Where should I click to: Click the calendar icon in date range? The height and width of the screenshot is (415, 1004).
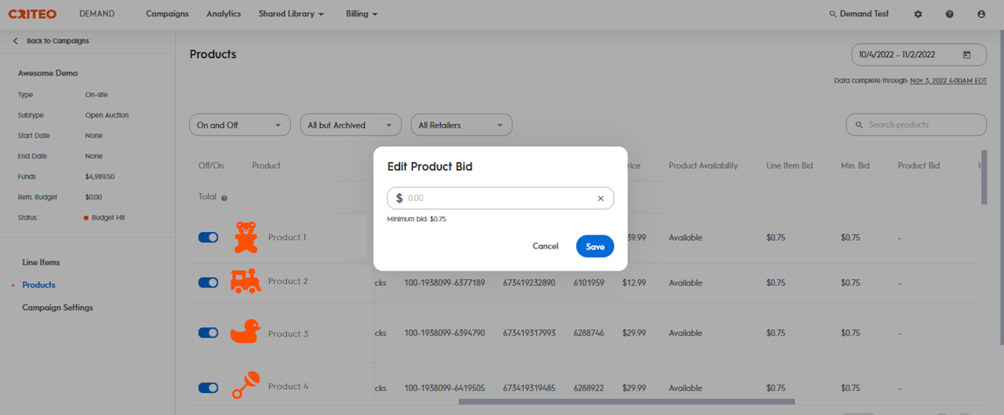pyautogui.click(x=967, y=55)
